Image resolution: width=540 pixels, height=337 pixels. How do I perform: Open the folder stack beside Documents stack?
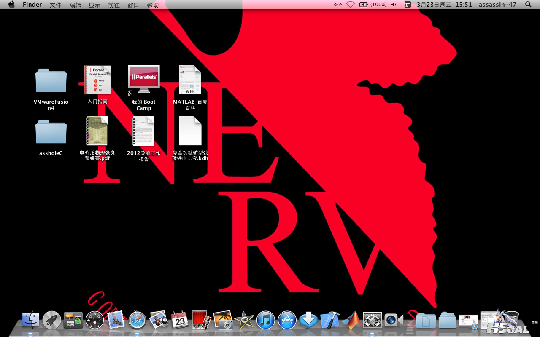[x=448, y=321]
